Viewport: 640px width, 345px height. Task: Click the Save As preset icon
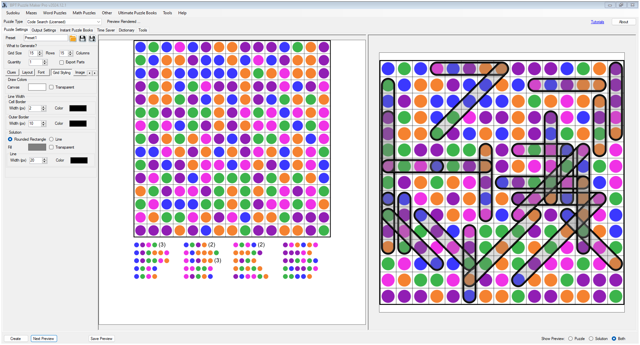92,38
